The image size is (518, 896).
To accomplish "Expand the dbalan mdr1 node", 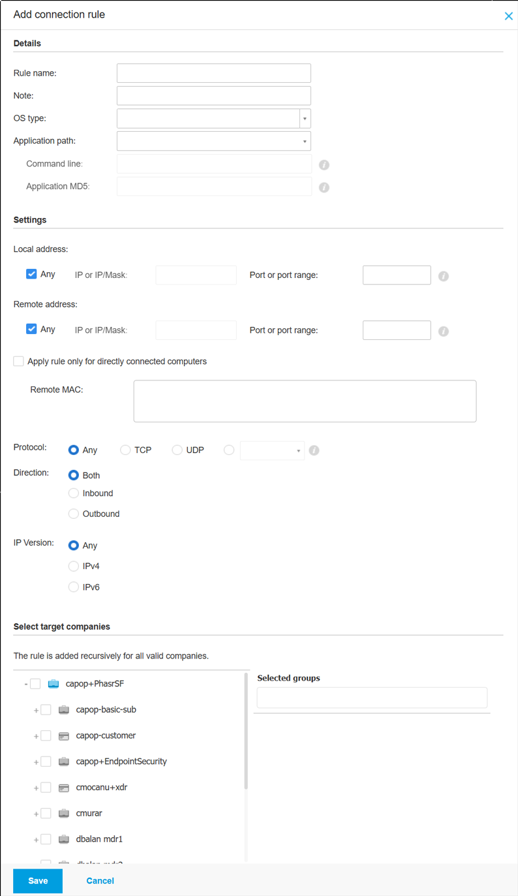I will coord(36,840).
